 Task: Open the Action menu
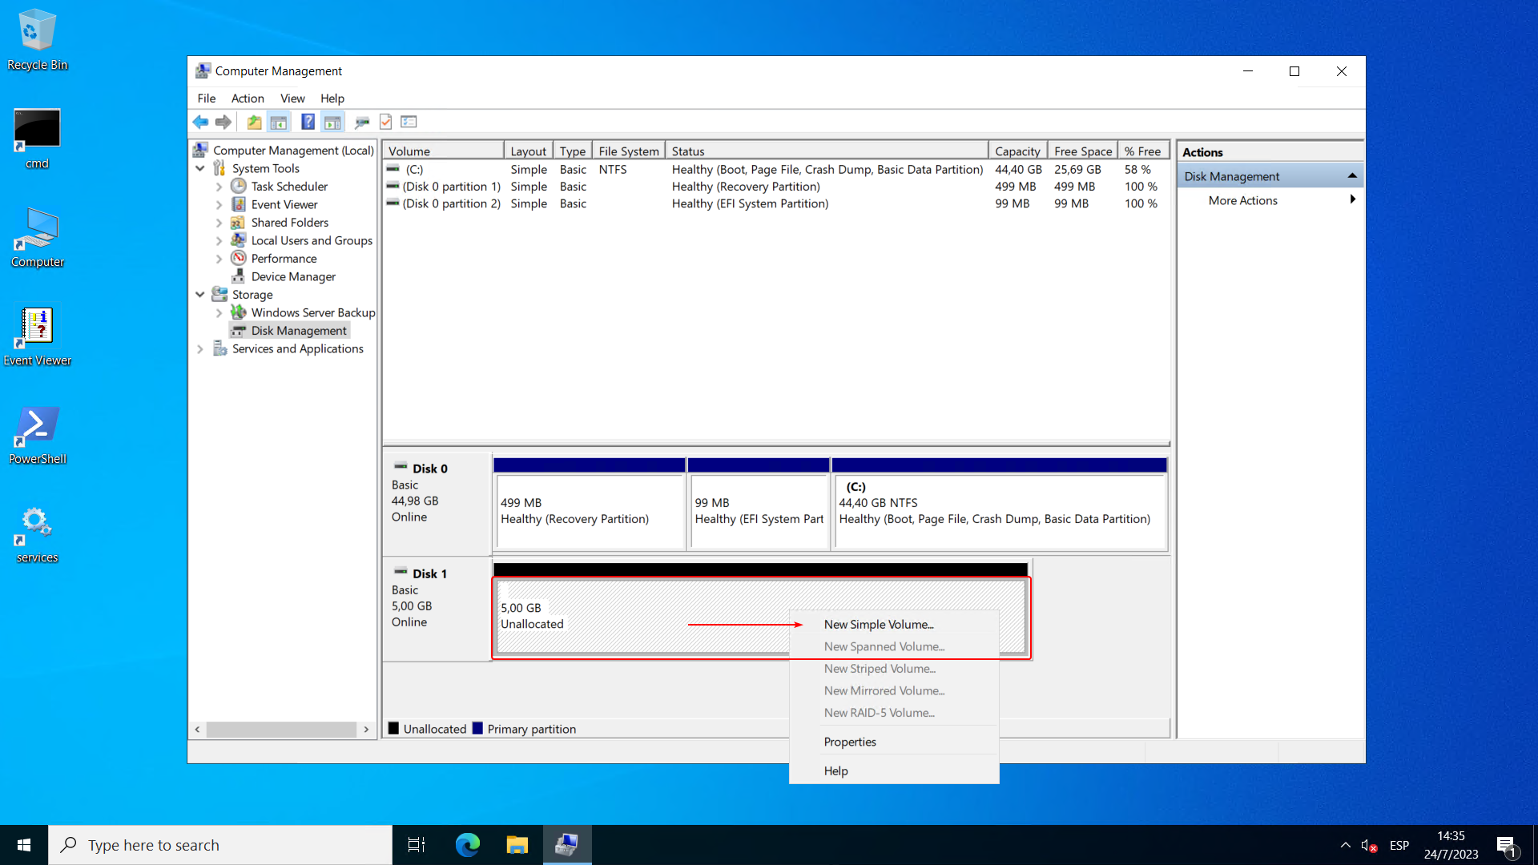point(248,98)
